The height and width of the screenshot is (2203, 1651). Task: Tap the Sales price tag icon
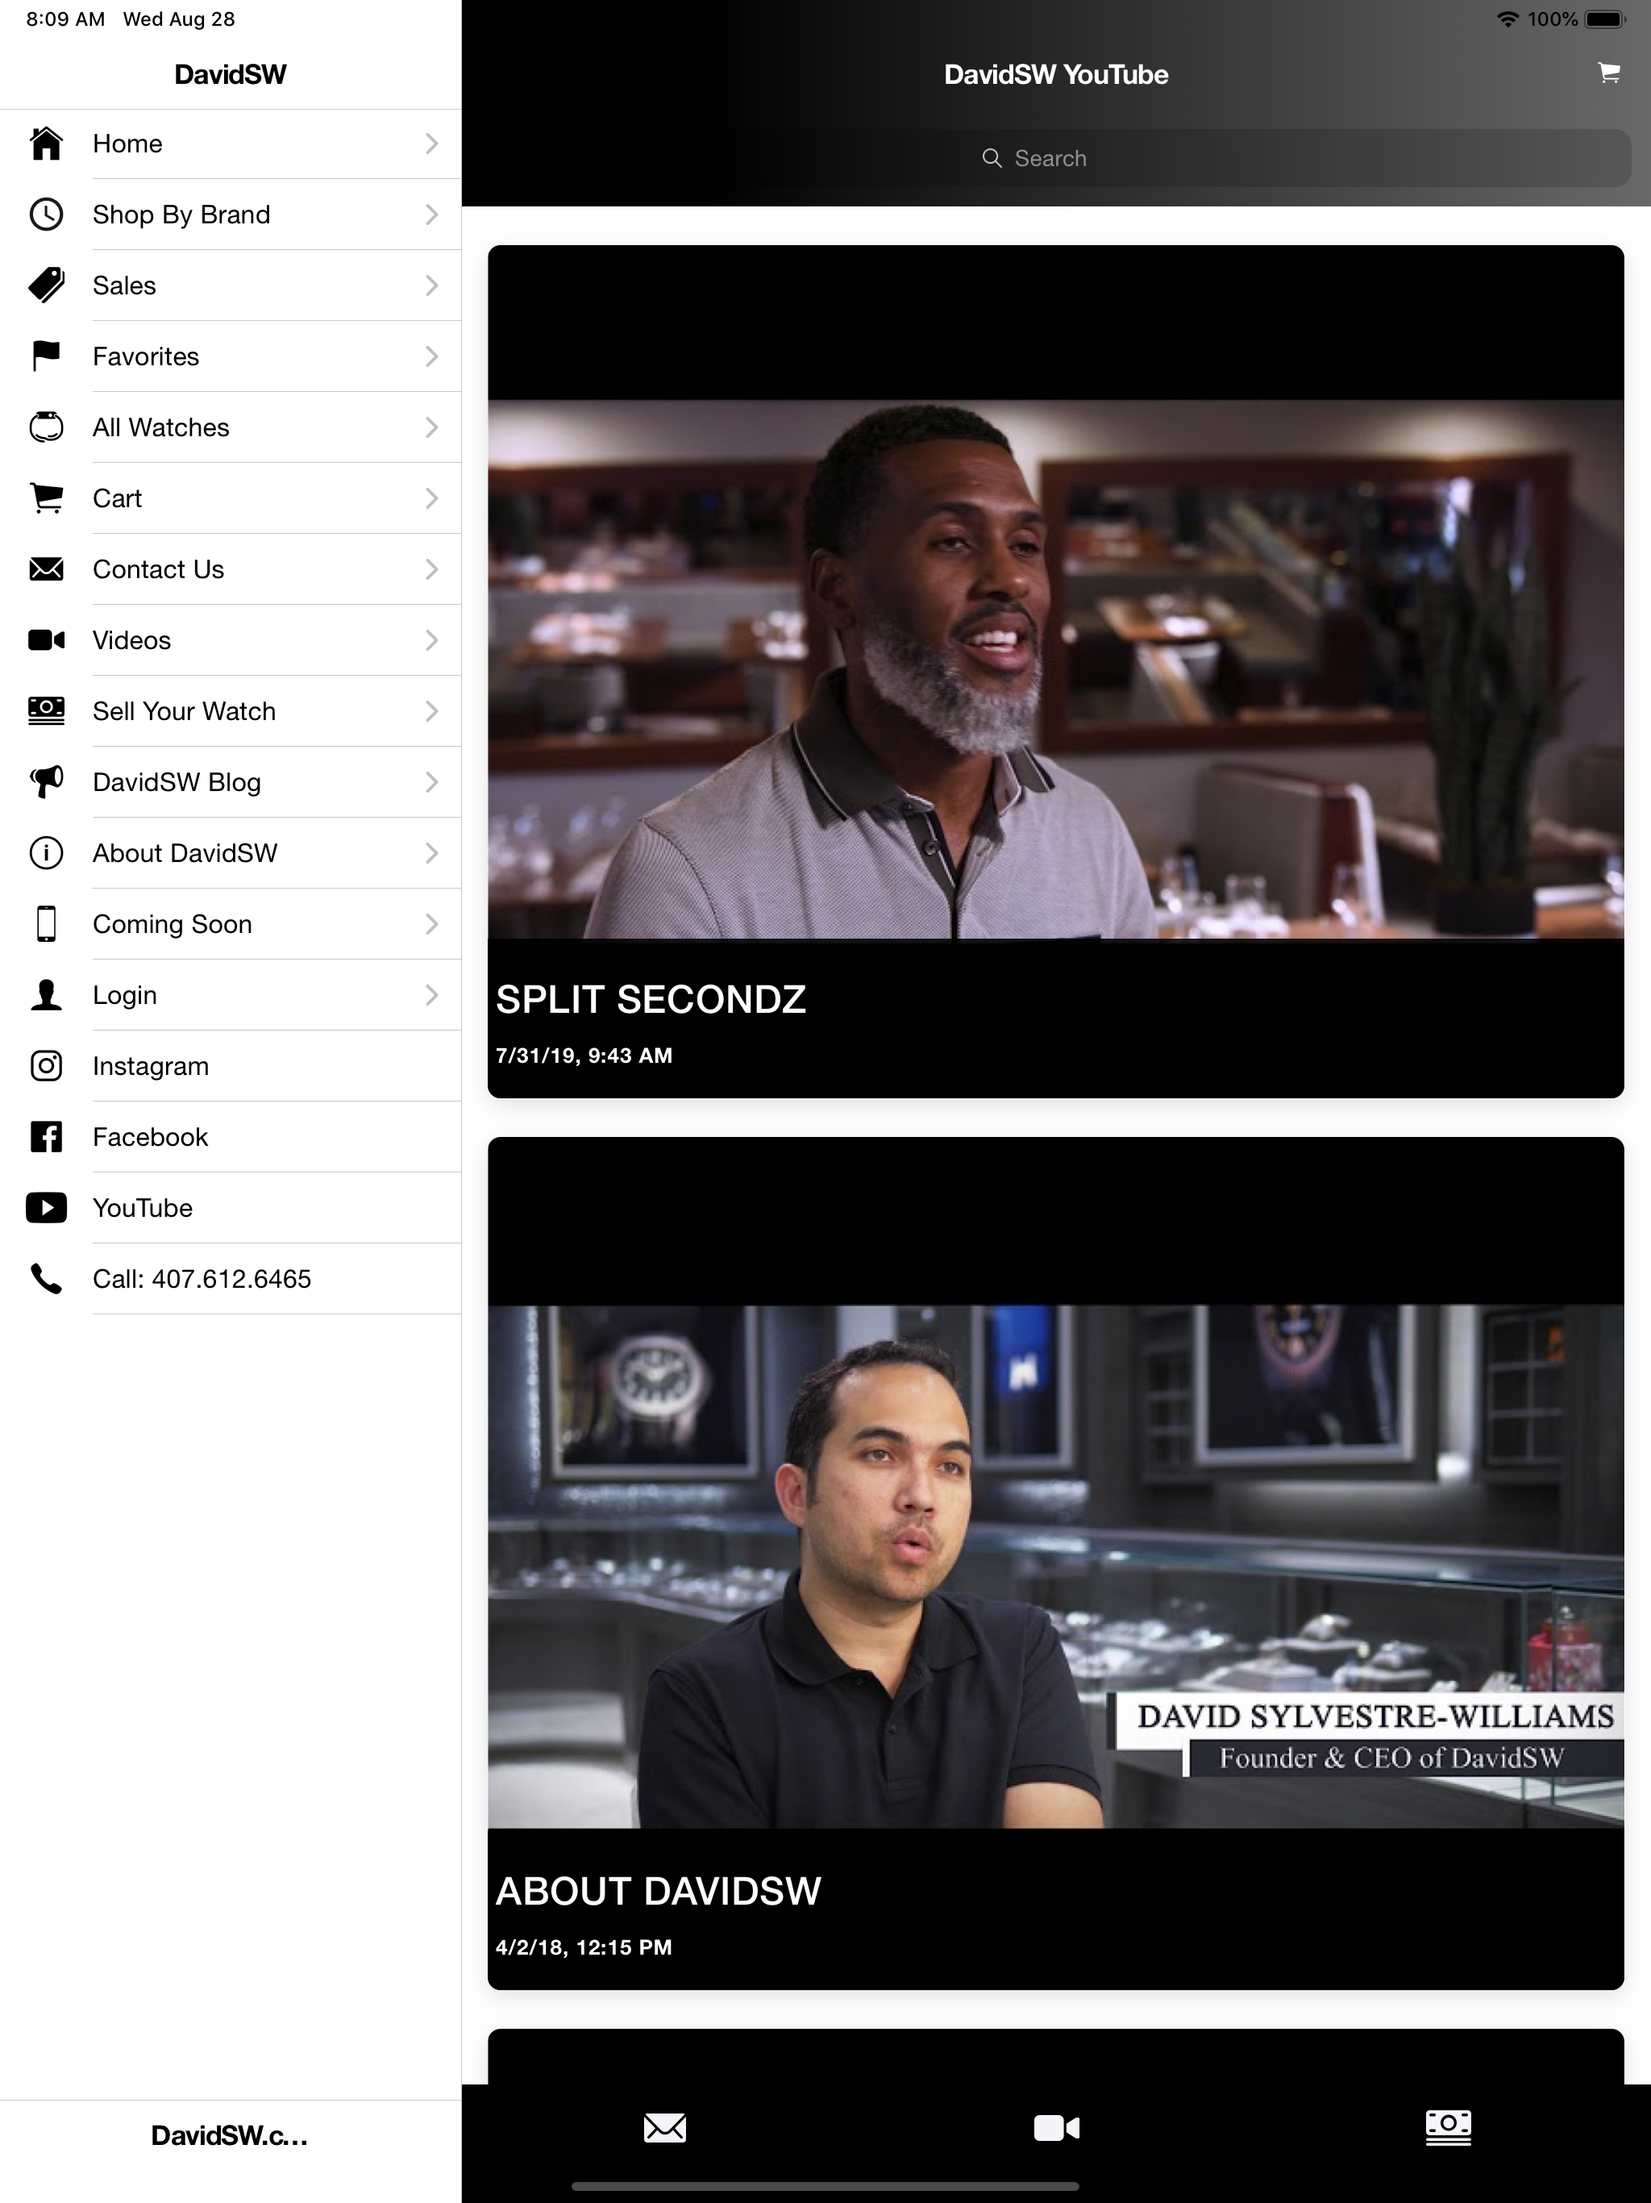tap(46, 285)
